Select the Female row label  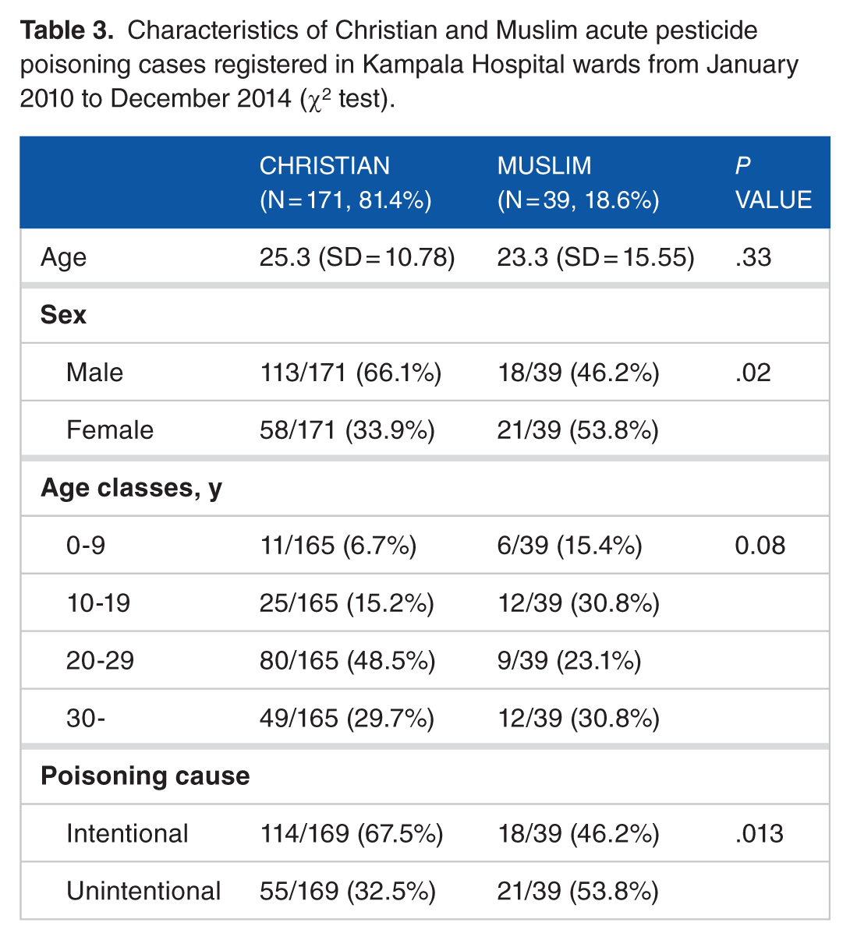pos(110,429)
